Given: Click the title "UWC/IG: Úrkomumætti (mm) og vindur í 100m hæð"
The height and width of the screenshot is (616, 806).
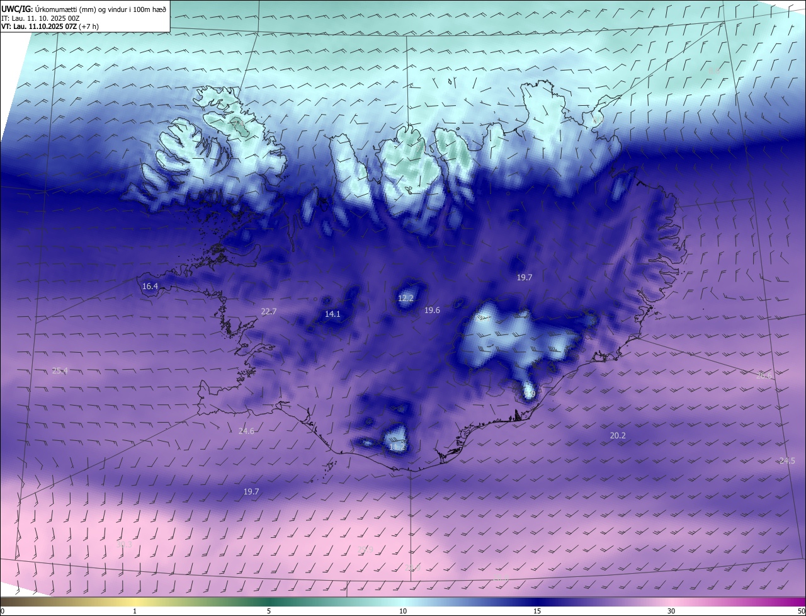Looking at the screenshot, I should [x=84, y=8].
